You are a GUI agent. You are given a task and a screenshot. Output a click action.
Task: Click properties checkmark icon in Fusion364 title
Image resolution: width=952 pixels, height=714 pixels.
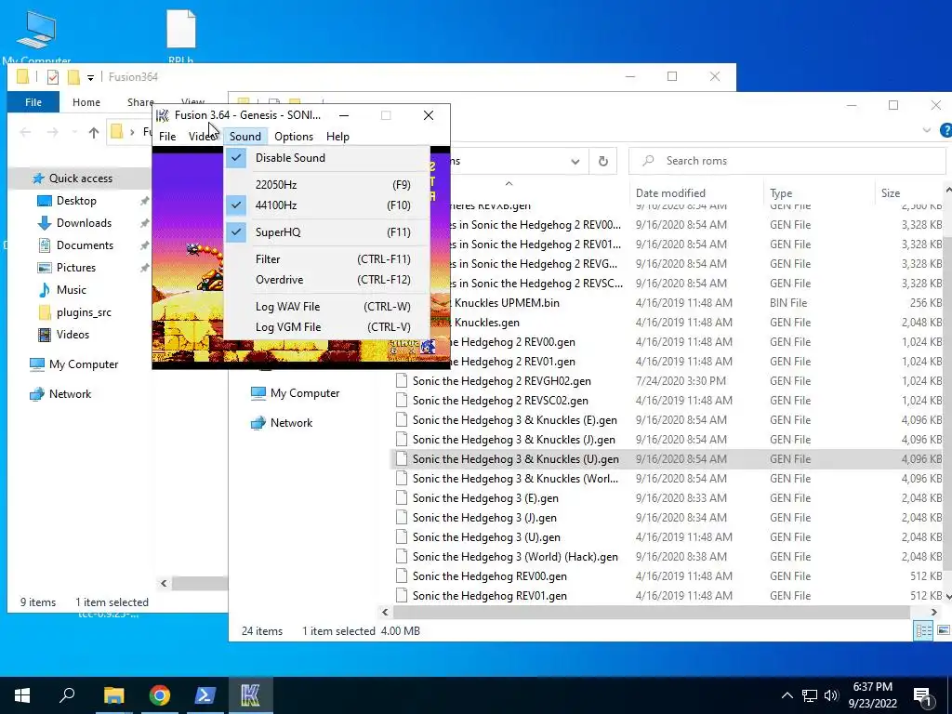(53, 77)
